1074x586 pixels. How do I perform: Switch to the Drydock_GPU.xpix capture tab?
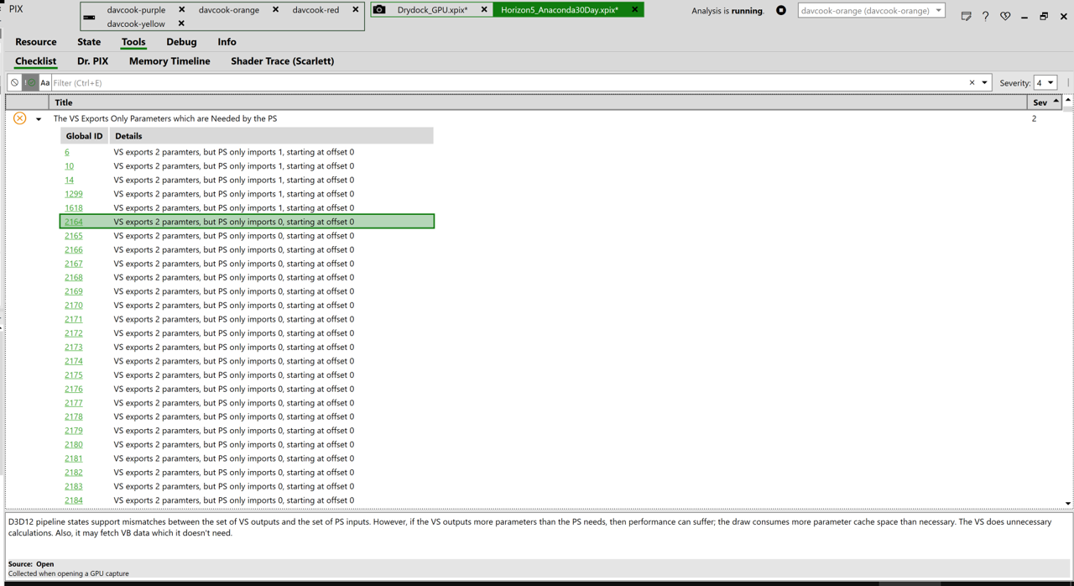(x=432, y=10)
